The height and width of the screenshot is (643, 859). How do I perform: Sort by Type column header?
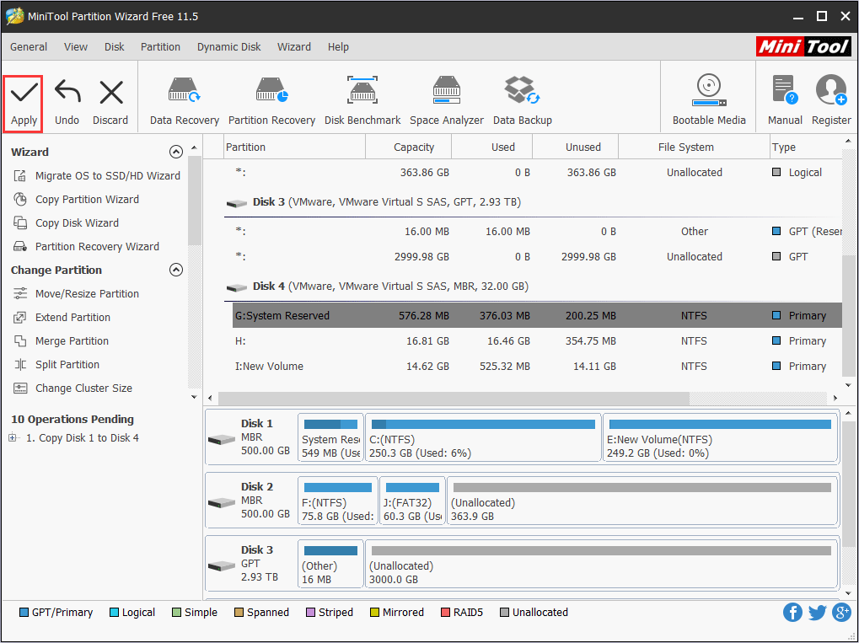tap(806, 147)
